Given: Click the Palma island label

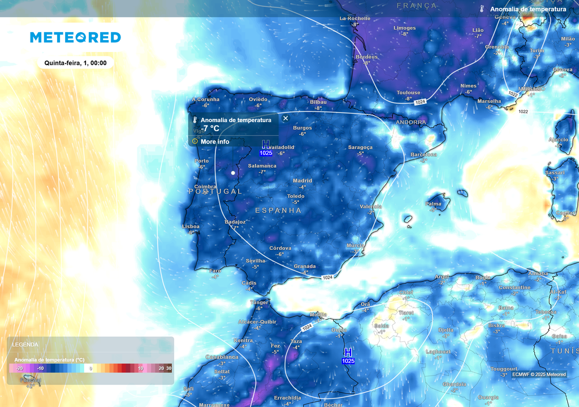Looking at the screenshot, I should click(433, 204).
